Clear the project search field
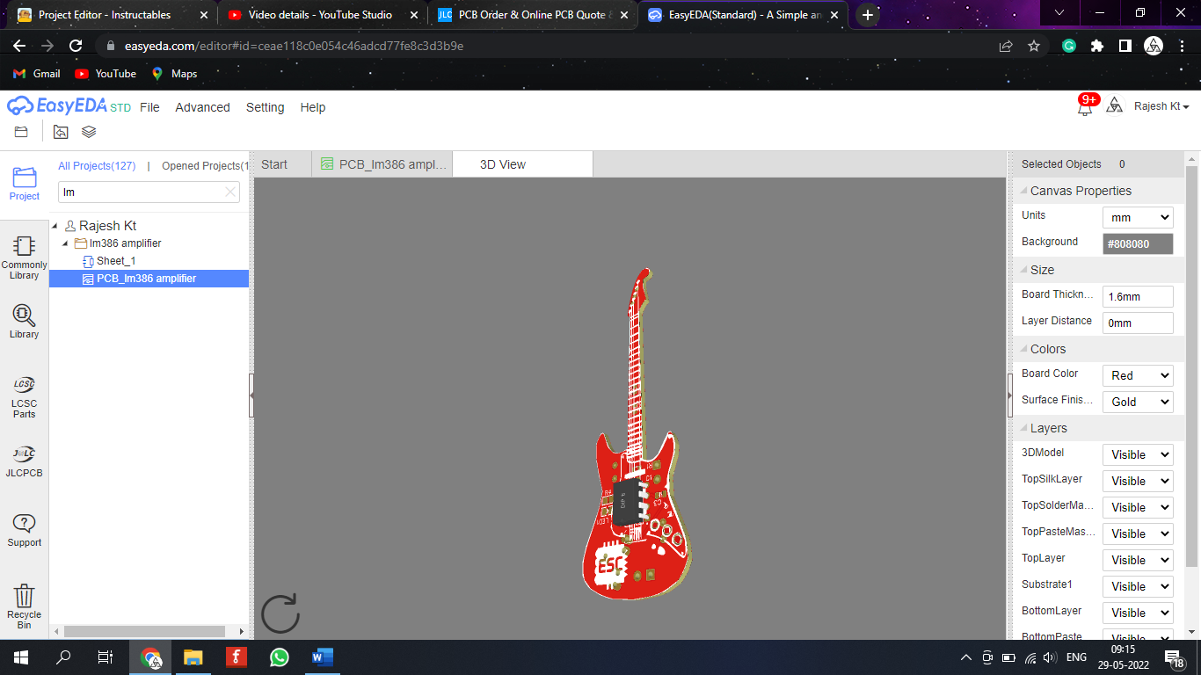The height and width of the screenshot is (675, 1201). pos(230,192)
